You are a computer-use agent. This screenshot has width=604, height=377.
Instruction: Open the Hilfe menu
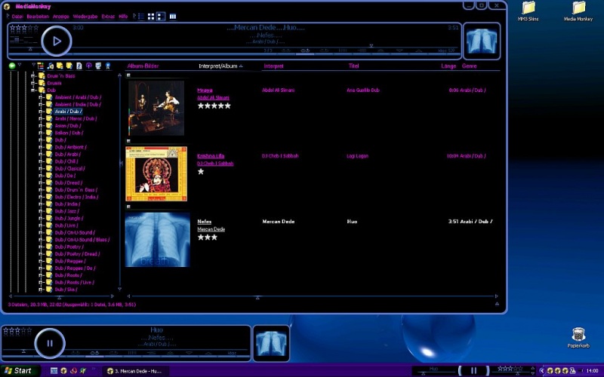tap(123, 17)
